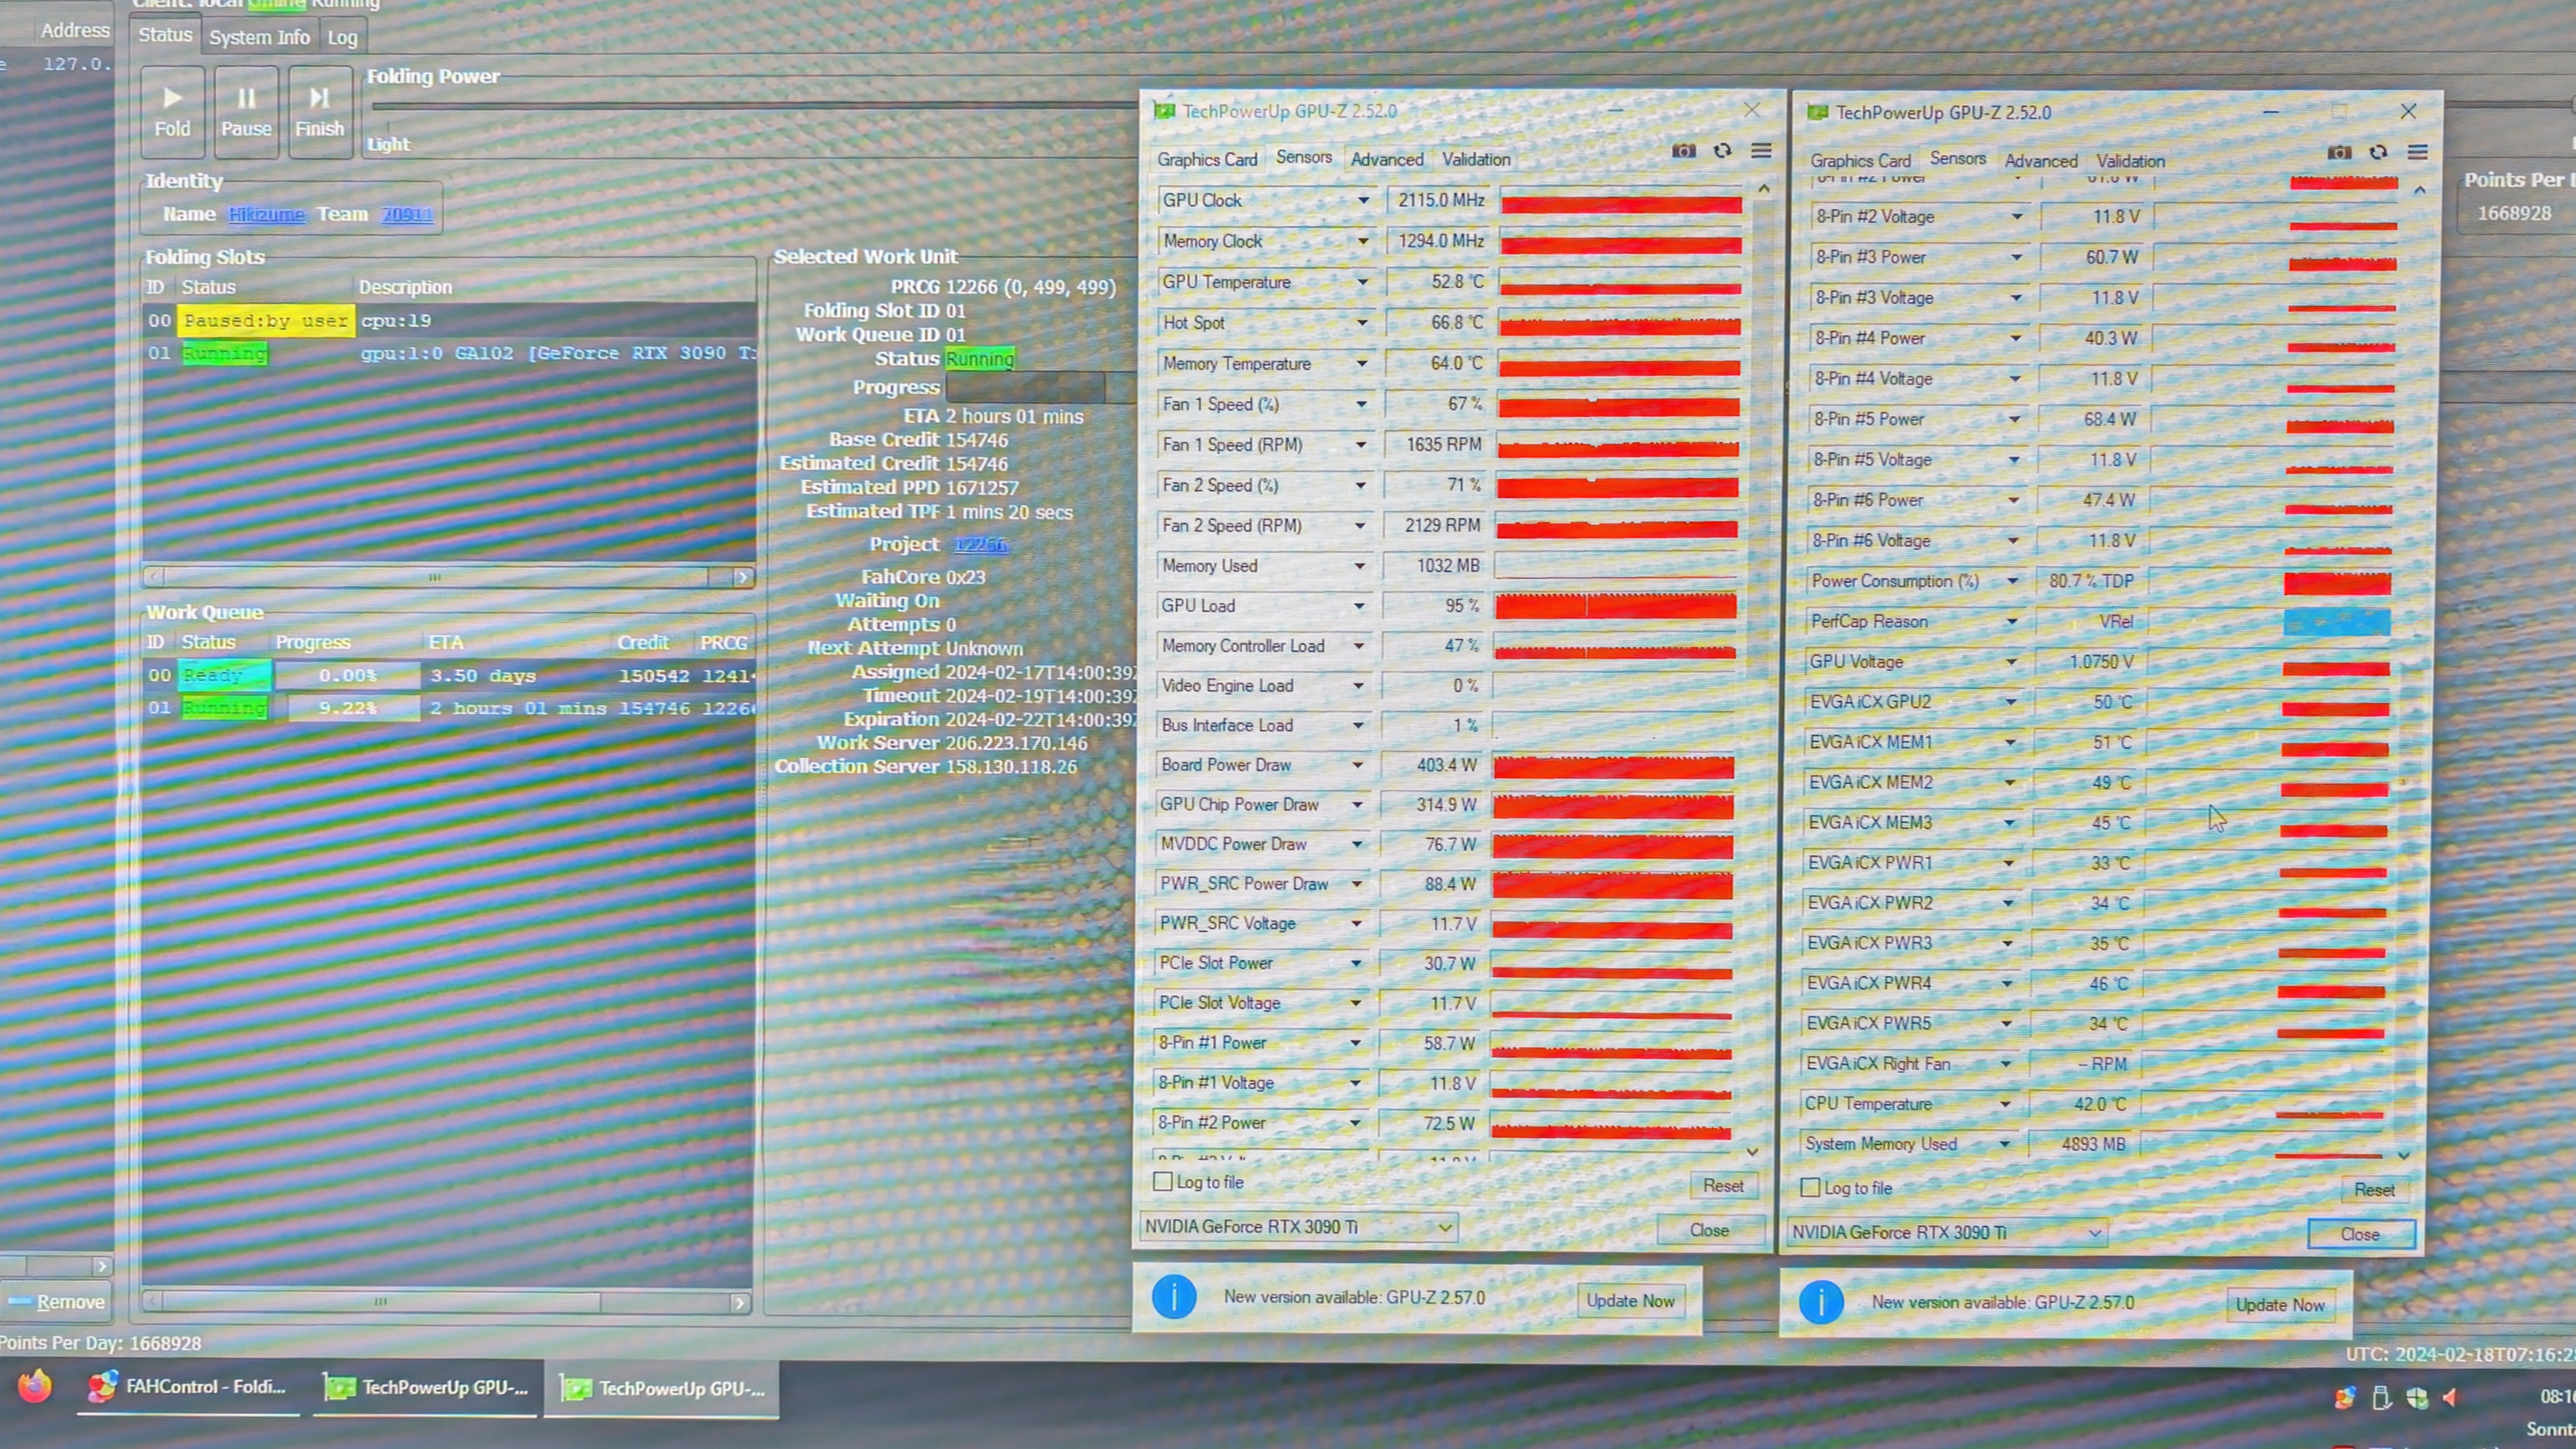This screenshot has width=2576, height=1449.
Task: Open the Power Consumption (%) sensor dropdown
Action: point(2013,581)
